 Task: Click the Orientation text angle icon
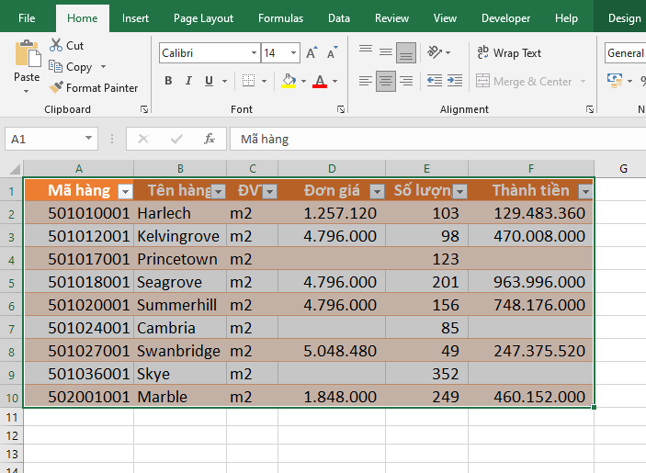[x=435, y=53]
